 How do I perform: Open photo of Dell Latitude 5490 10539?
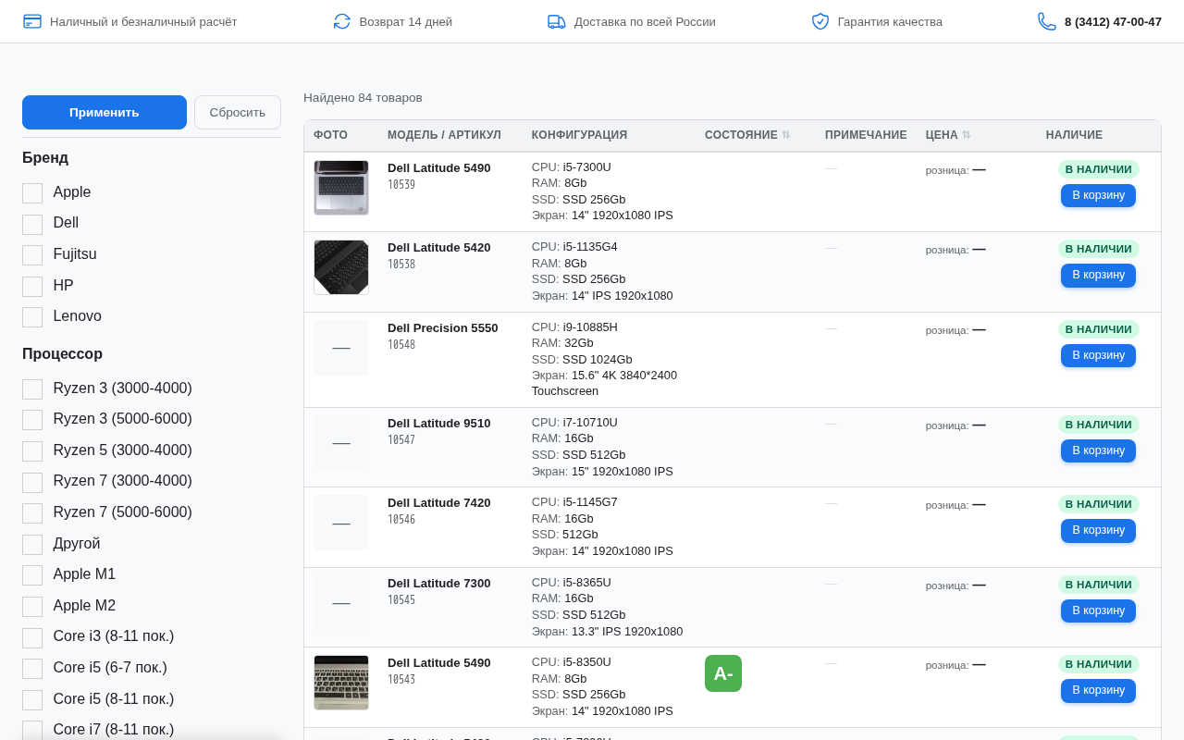tap(341, 188)
